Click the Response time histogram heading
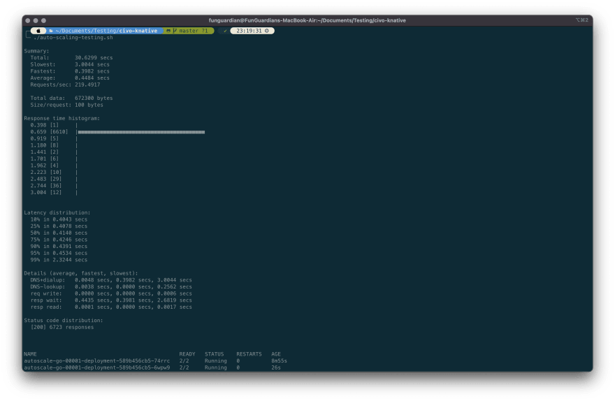Screen dimensions: 615x401 (x=62, y=118)
